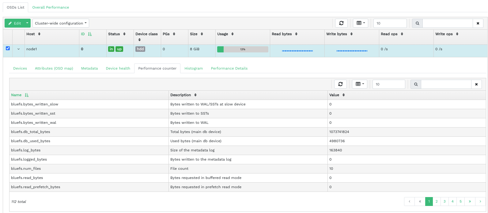488x213 pixels.
Task: Go to next page of counters
Action: coord(480,201)
